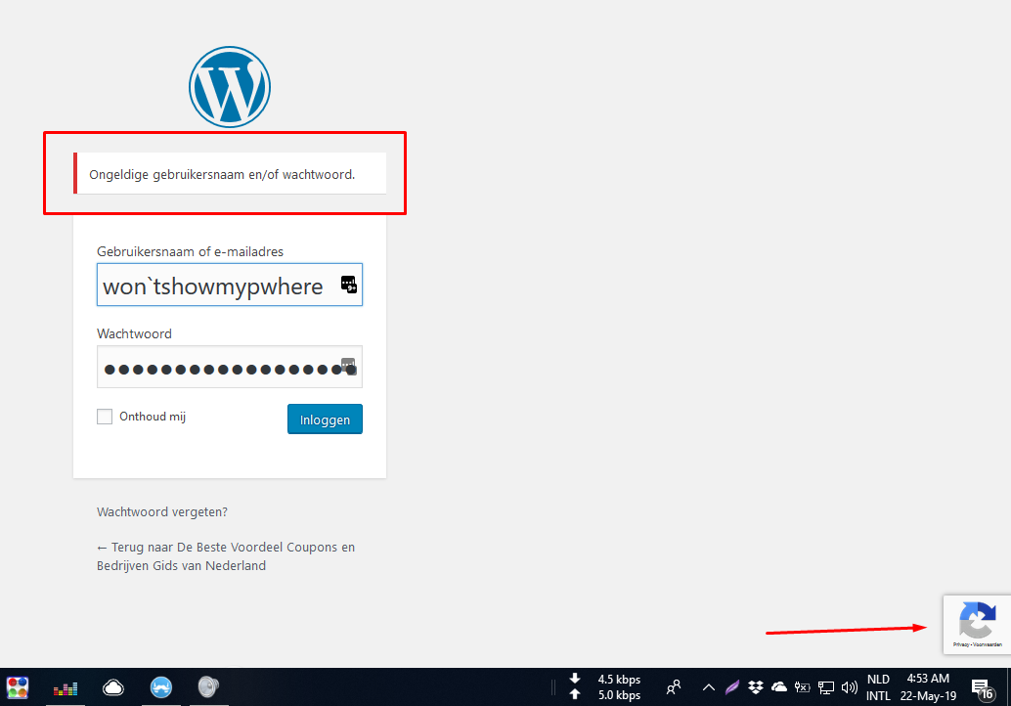Show hidden system tray icons
Viewport: 1011px width, 706px height.
tap(709, 687)
